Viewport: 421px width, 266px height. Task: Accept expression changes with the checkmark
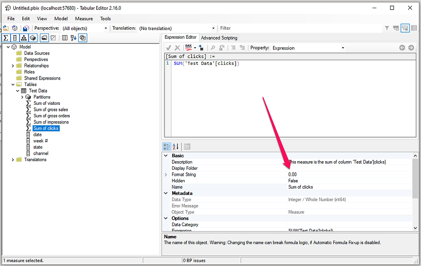coord(168,48)
